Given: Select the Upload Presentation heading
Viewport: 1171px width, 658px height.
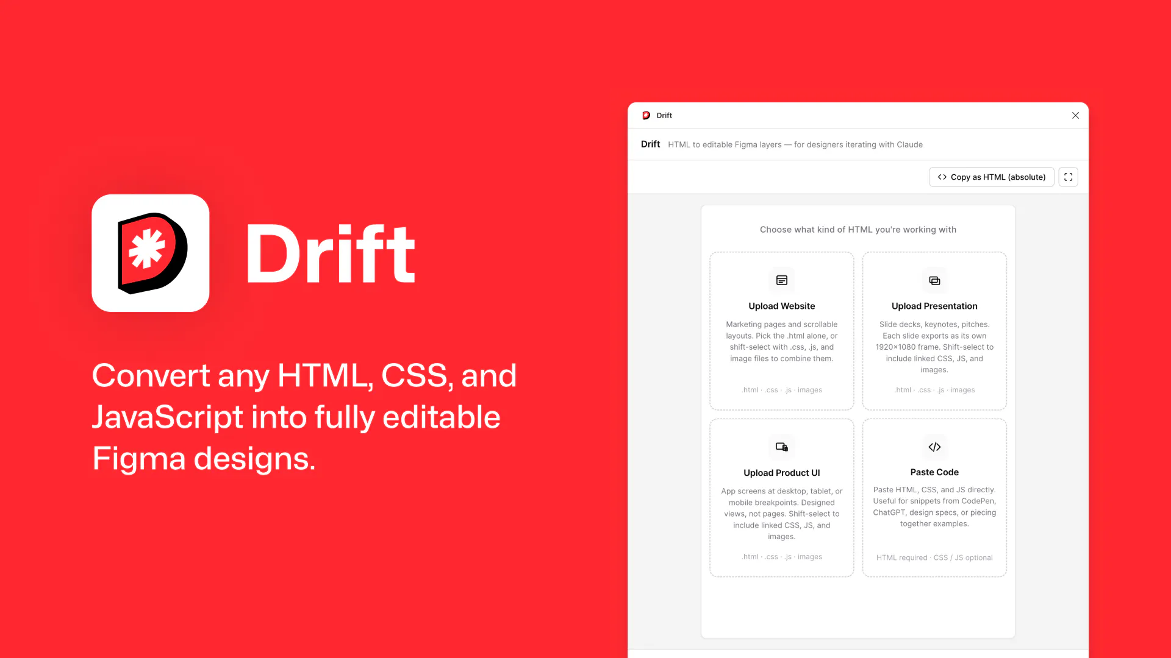Looking at the screenshot, I should pyautogui.click(x=934, y=306).
